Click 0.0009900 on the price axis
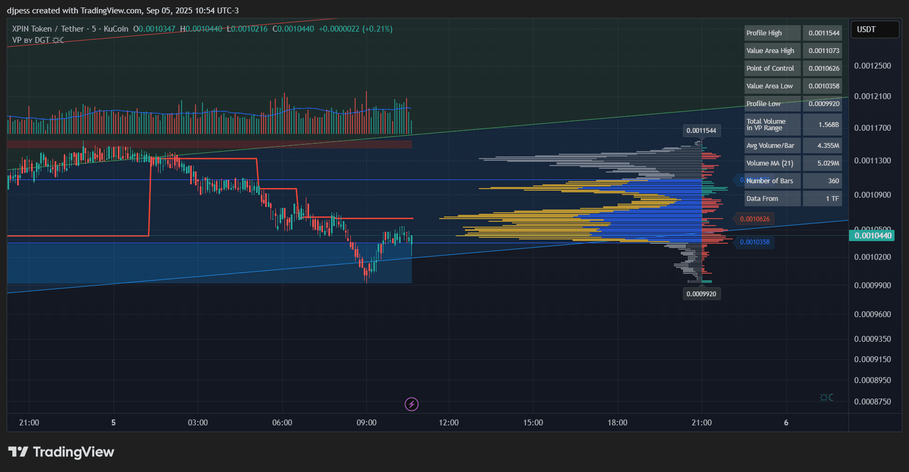909x472 pixels. point(873,285)
